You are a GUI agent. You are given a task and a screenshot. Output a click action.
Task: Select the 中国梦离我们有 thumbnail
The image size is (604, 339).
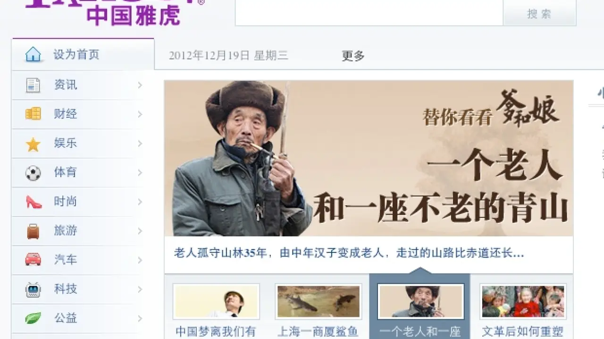click(216, 301)
